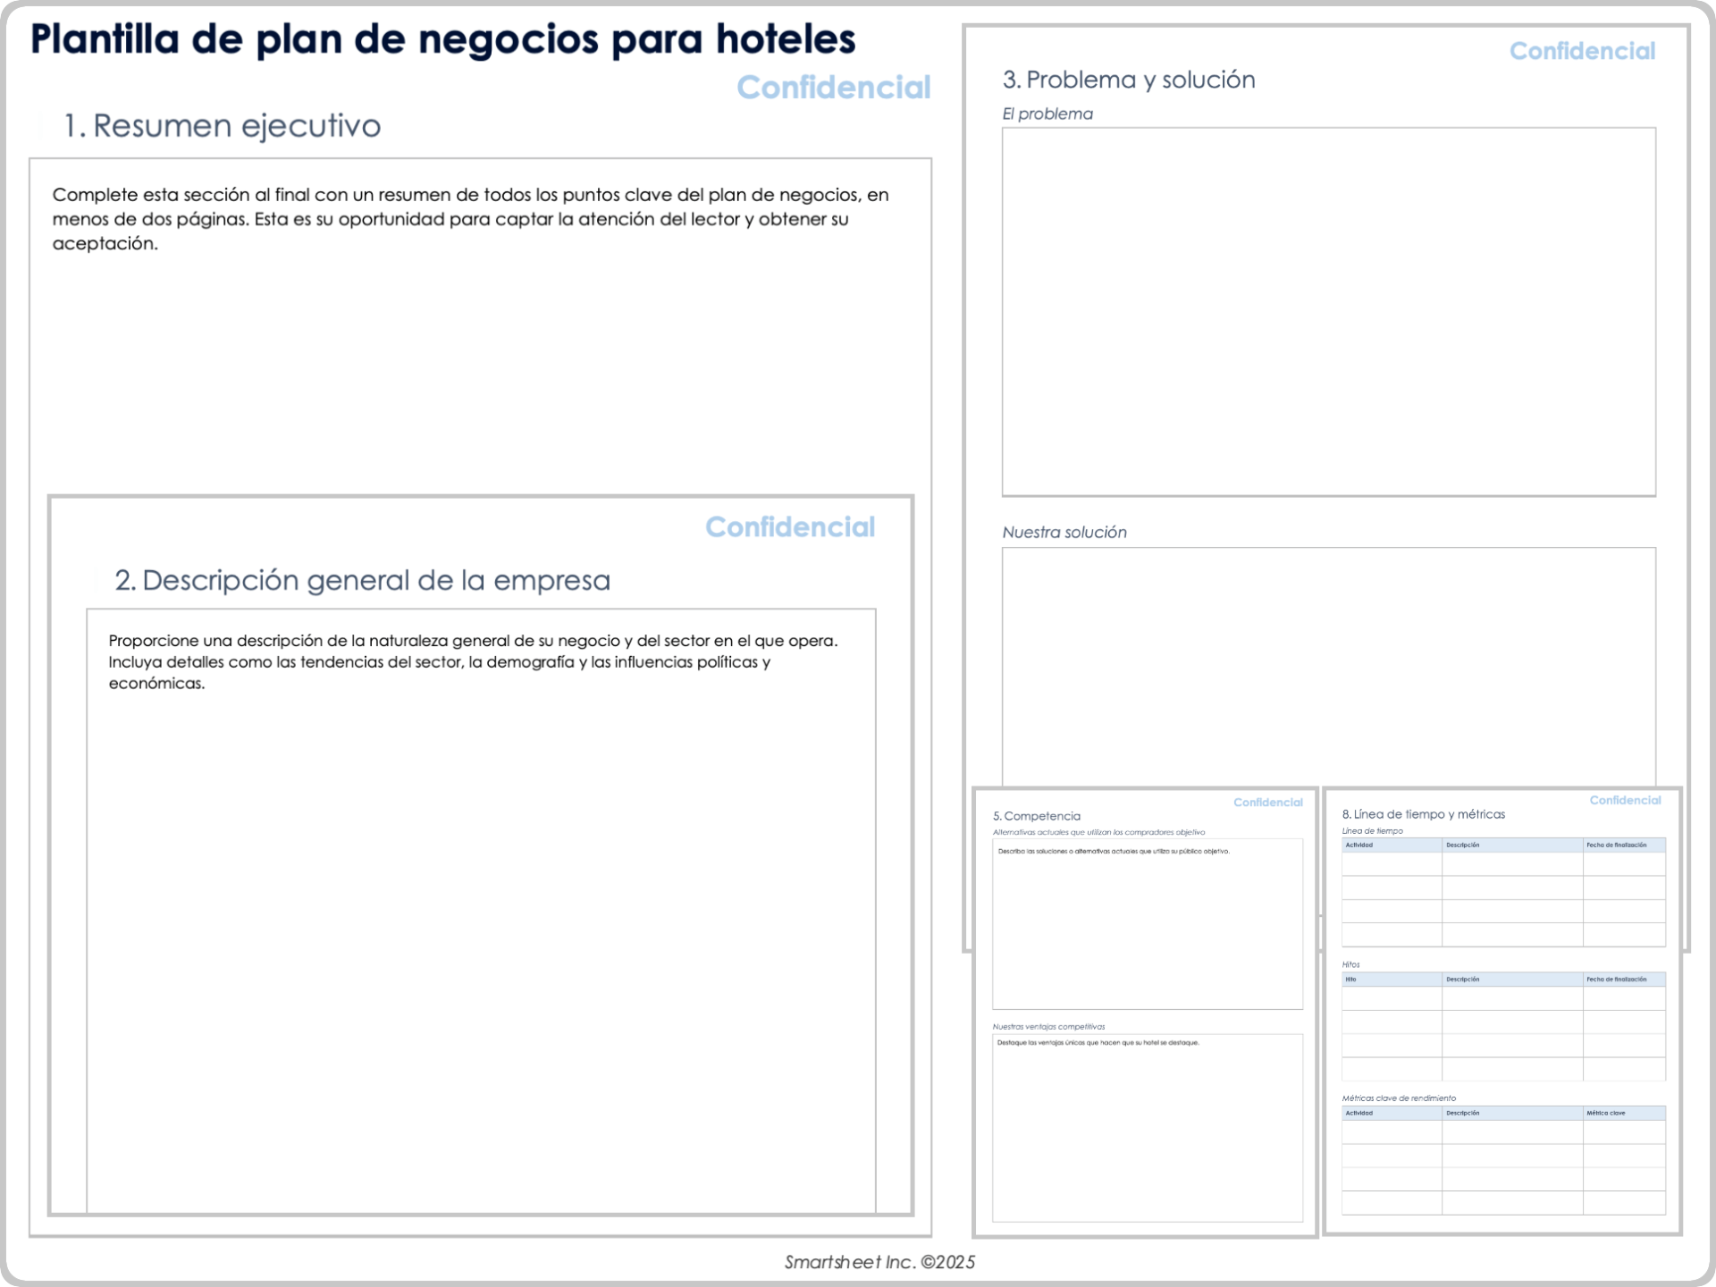Click the paragraph starting 'Complete esta sección al final'

click(x=470, y=219)
